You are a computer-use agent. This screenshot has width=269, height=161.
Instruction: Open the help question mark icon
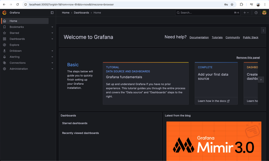point(256,13)
